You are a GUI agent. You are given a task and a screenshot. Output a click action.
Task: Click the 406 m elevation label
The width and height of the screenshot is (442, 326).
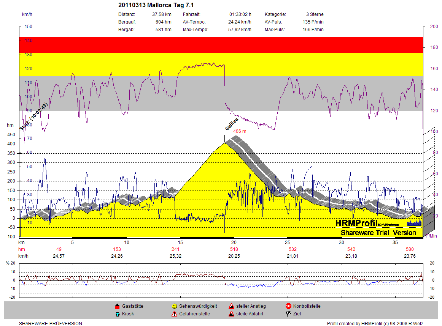240,131
